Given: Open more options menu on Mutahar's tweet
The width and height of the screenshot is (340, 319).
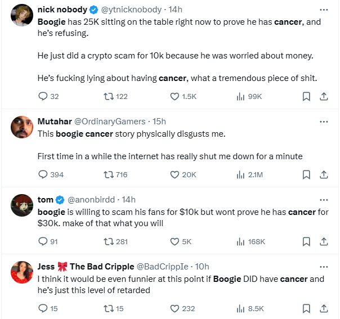Looking at the screenshot, I should 324,122.
